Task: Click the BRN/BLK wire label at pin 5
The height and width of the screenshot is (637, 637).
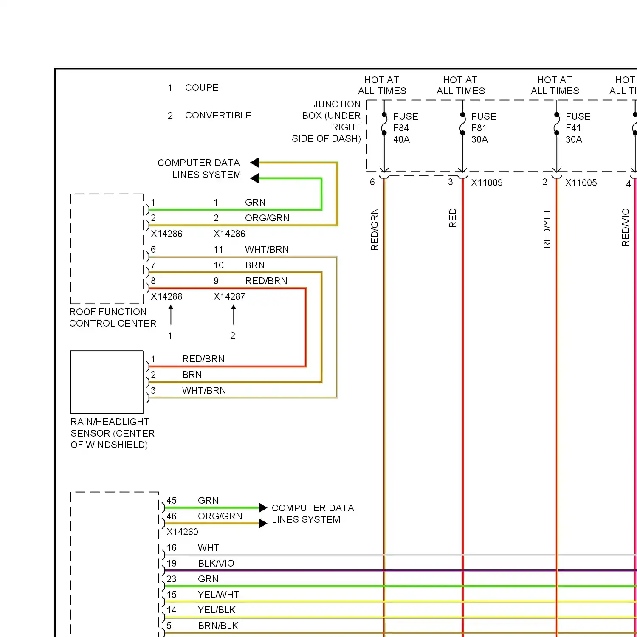Action: [x=218, y=626]
